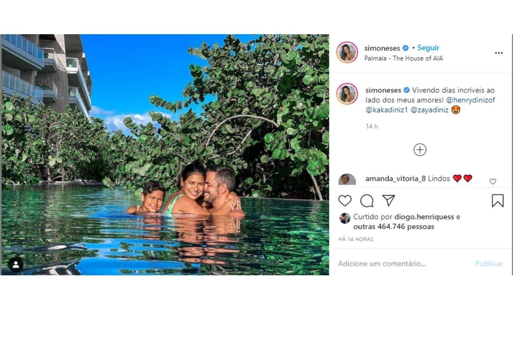
Task: Show tagged people icon on the photo
Action: tap(16, 265)
